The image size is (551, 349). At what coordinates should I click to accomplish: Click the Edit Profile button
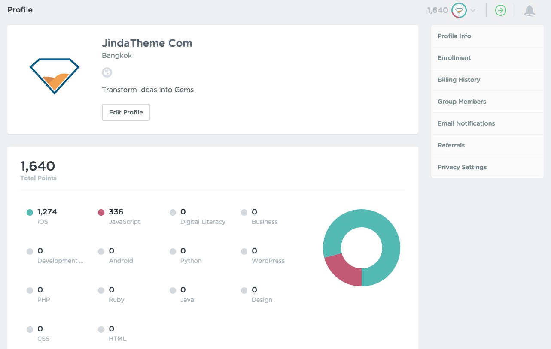pos(126,112)
